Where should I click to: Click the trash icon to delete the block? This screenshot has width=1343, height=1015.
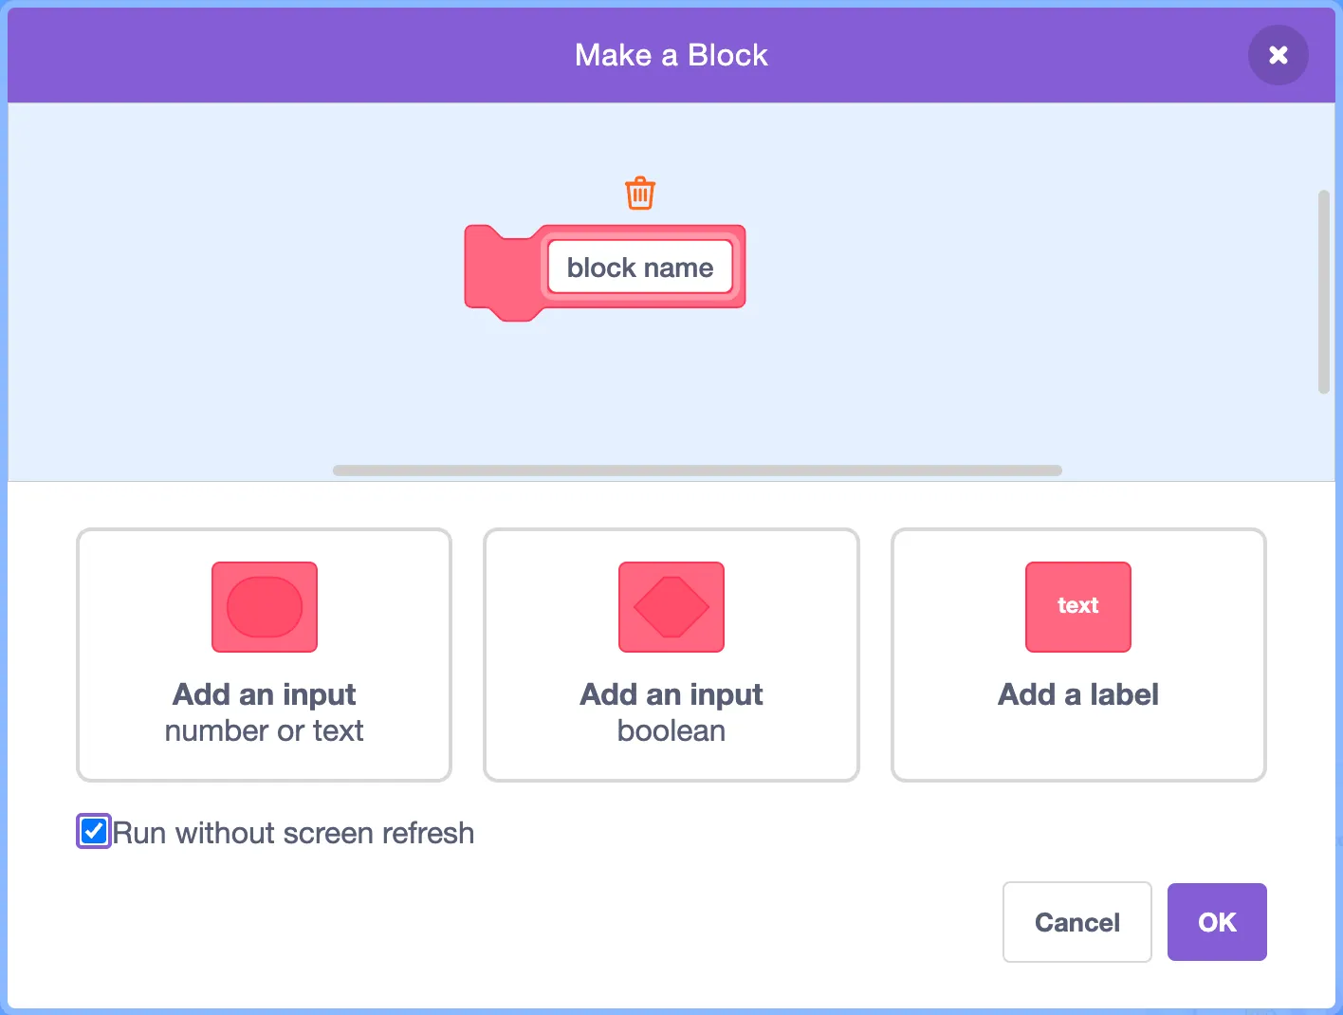(639, 193)
